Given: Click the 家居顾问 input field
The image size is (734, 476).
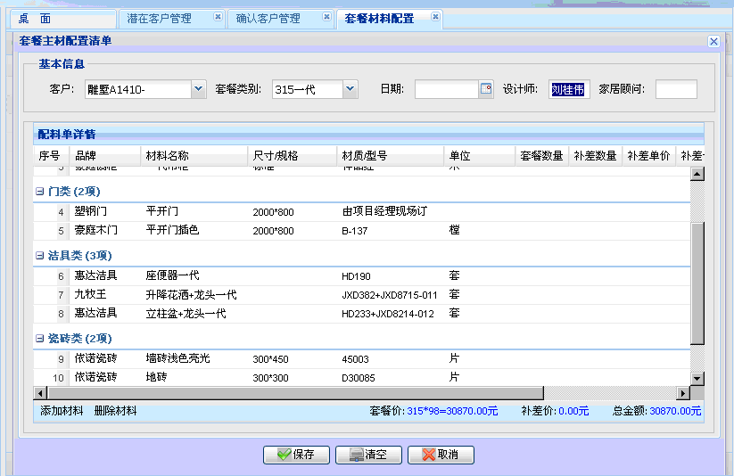Looking at the screenshot, I should pos(675,89).
